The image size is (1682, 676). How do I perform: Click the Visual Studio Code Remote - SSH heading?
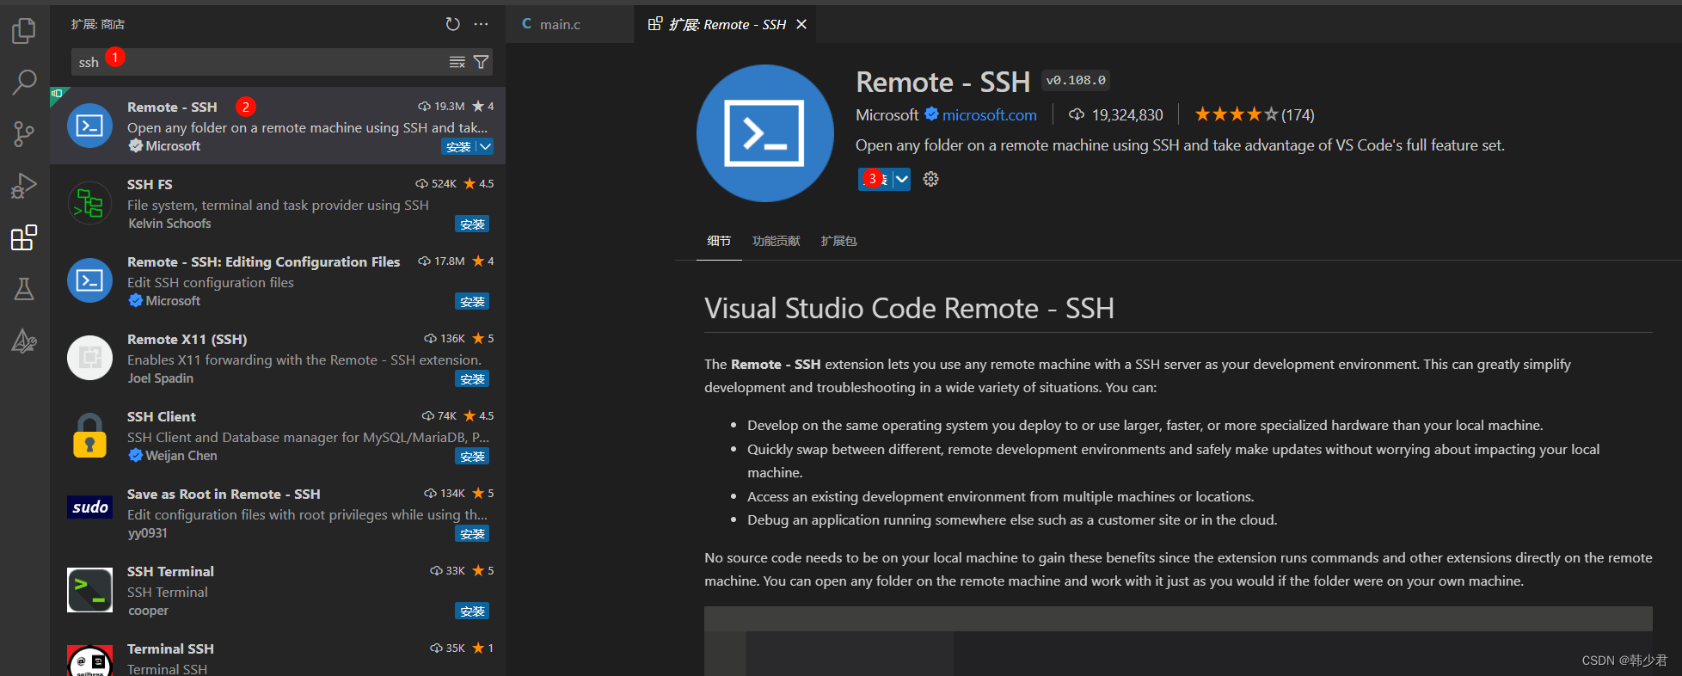[x=909, y=308]
